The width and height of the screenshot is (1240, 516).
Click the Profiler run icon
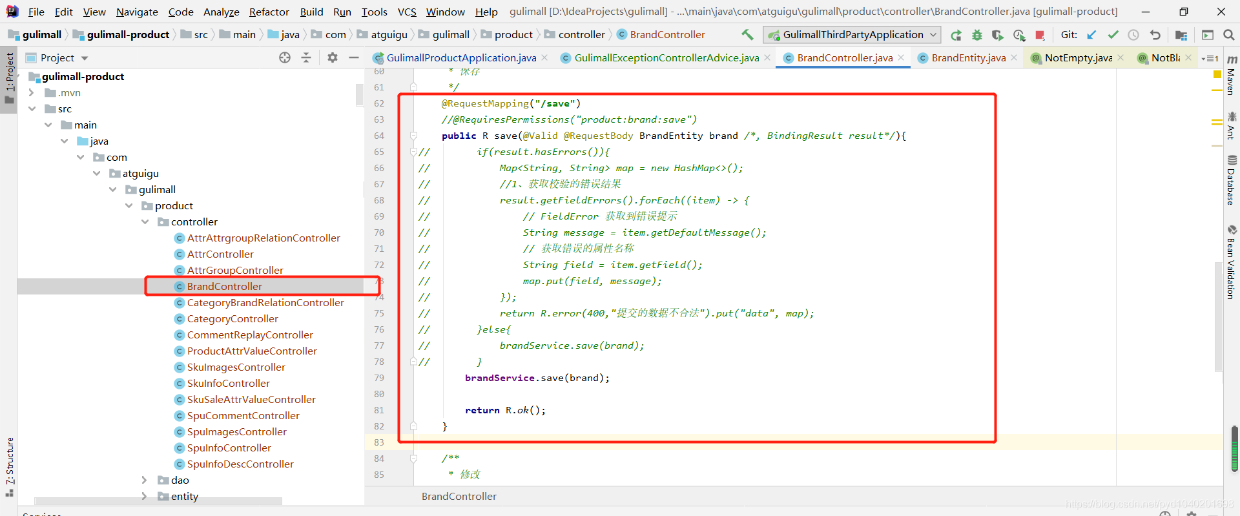pyautogui.click(x=1019, y=35)
